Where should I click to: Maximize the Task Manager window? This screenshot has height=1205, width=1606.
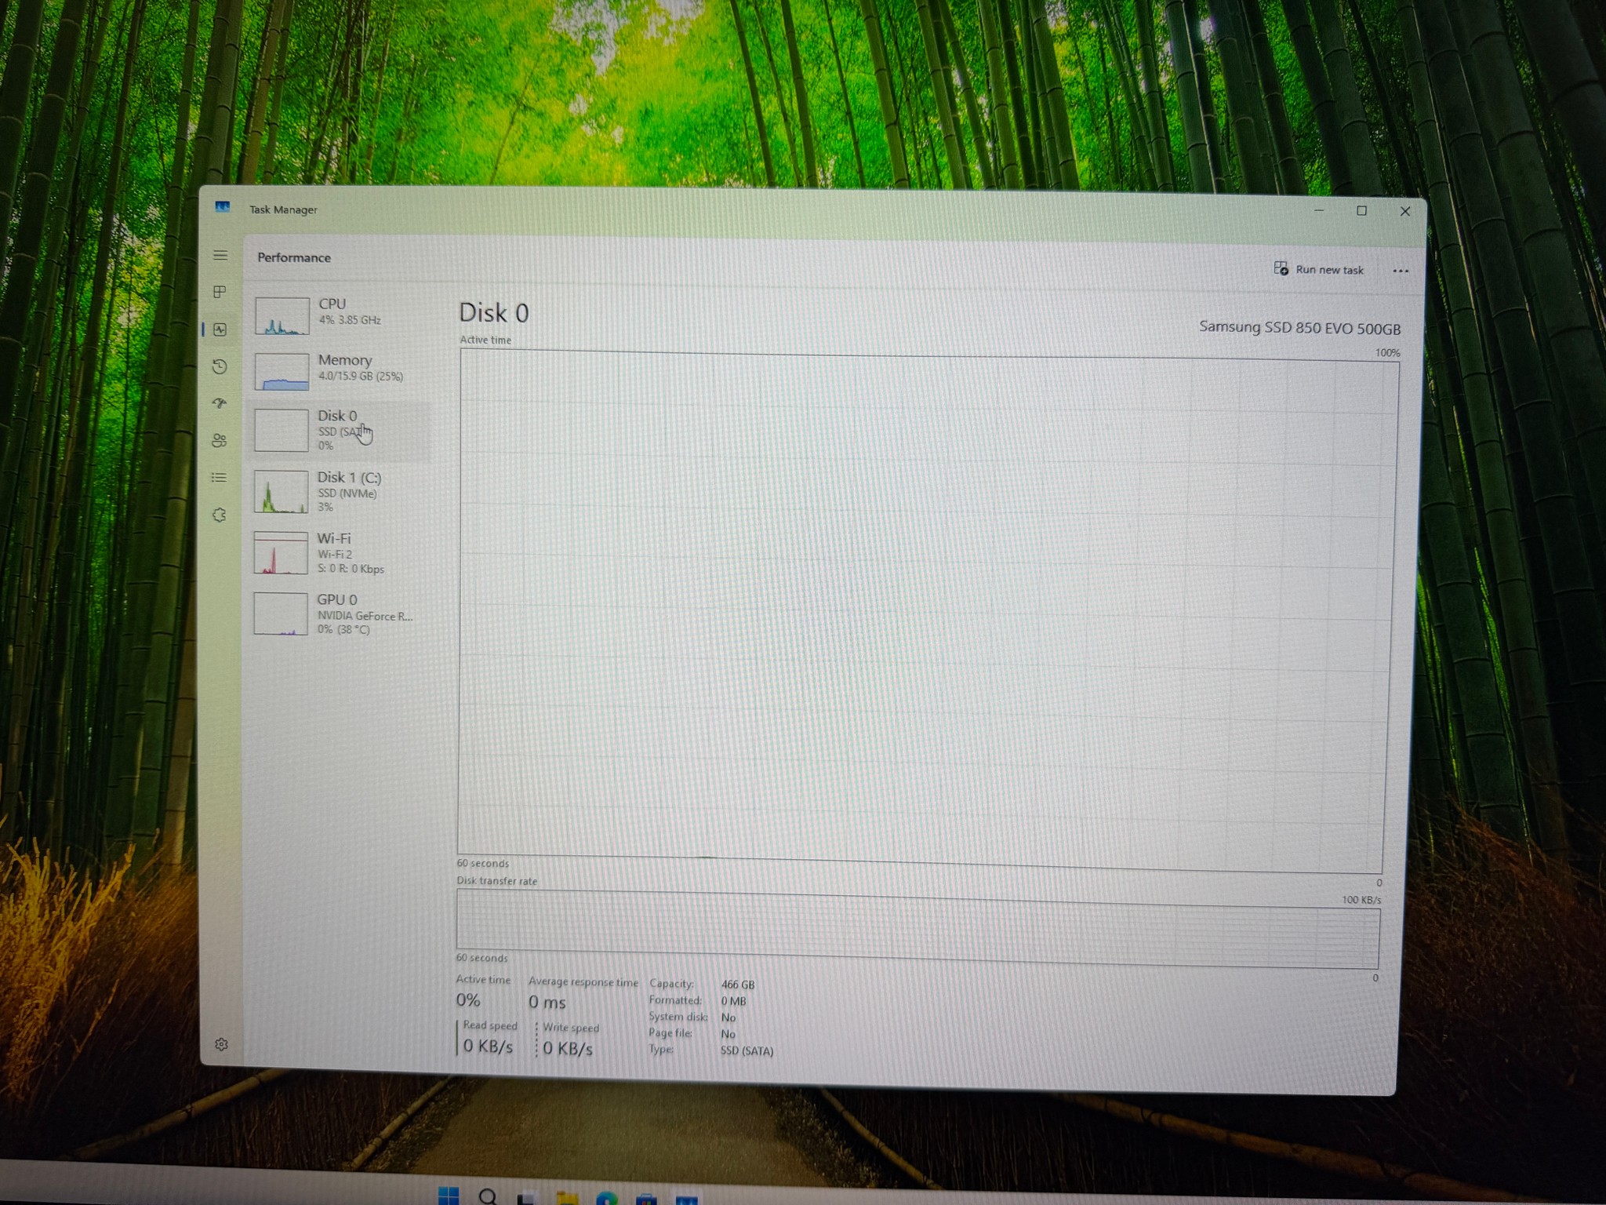pos(1362,211)
